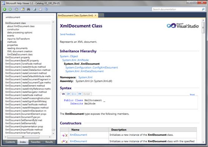
Task: Select the methods index entry
Action: [12, 42]
